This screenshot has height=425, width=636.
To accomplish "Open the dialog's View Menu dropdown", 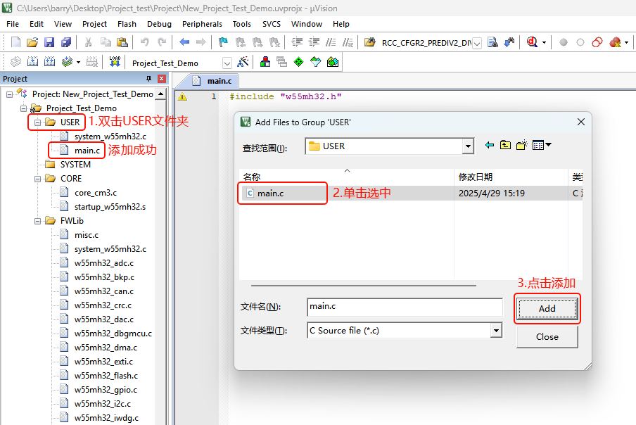I will pos(542,146).
